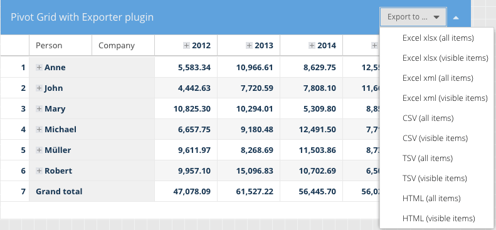Expand the Robert row plus icon
The width and height of the screenshot is (496, 230).
[x=39, y=170]
